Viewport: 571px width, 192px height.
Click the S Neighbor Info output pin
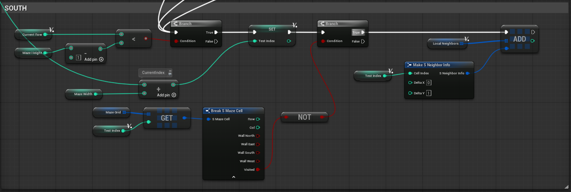[x=468, y=73]
